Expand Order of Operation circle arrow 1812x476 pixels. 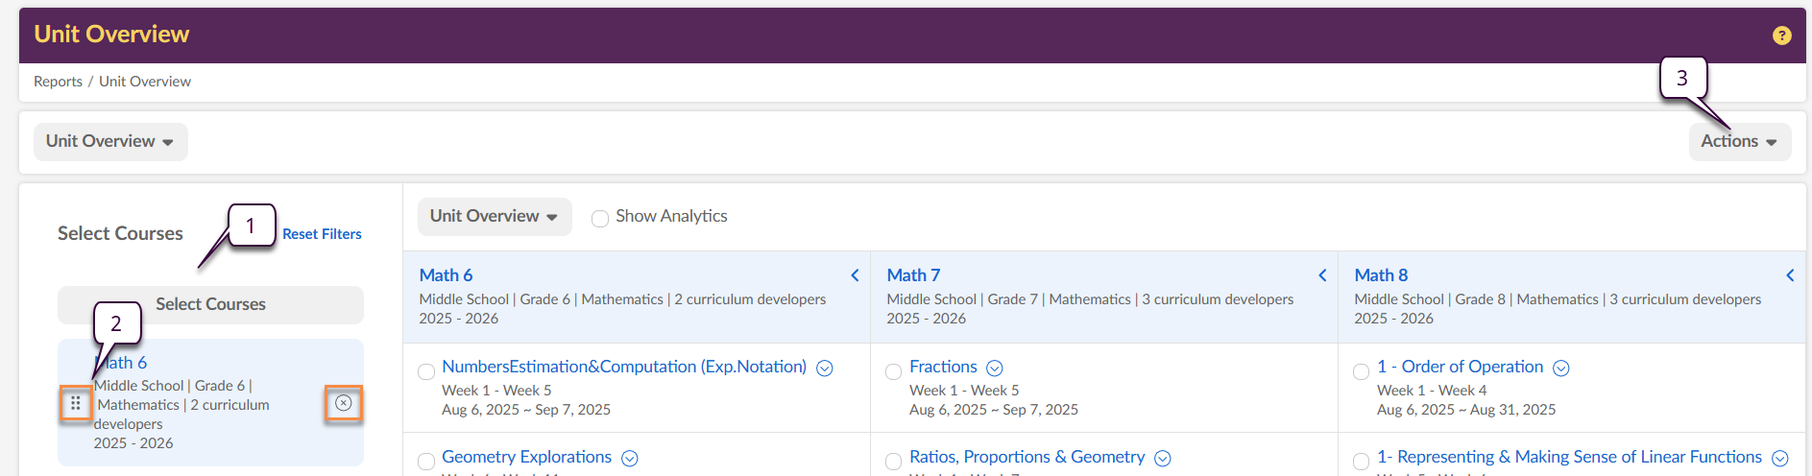point(1561,369)
